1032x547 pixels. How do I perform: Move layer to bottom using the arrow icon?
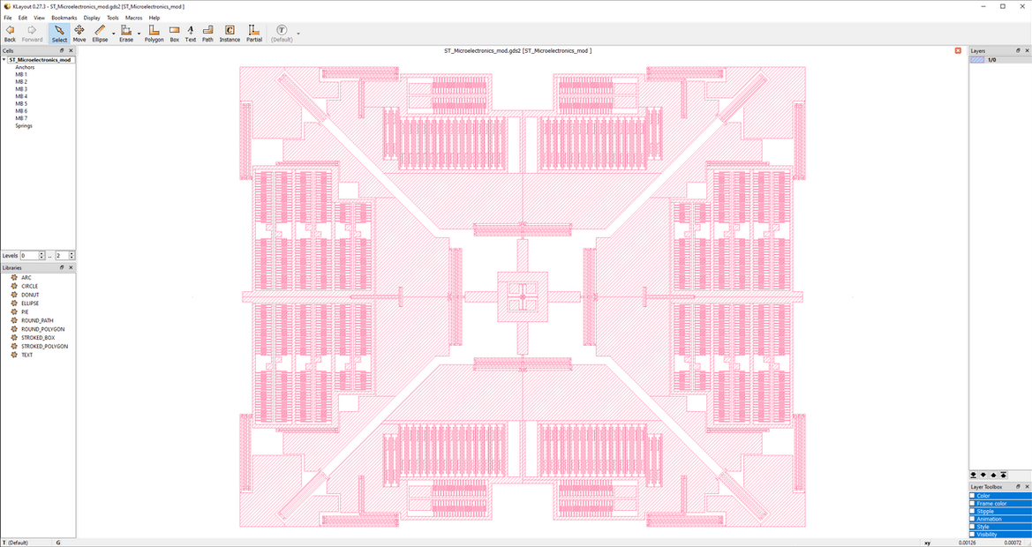pos(974,475)
